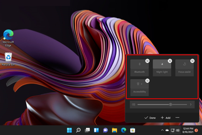The height and width of the screenshot is (135, 202).
Task: Open taskbar Search magnifier
Action: (78, 130)
